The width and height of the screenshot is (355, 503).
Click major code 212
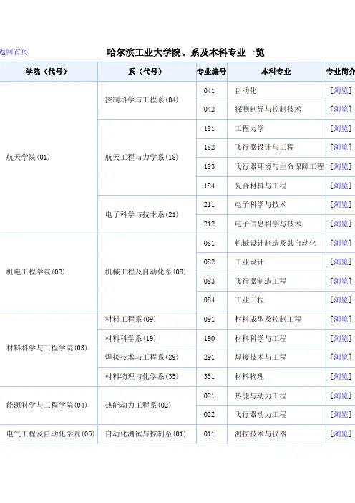(209, 224)
